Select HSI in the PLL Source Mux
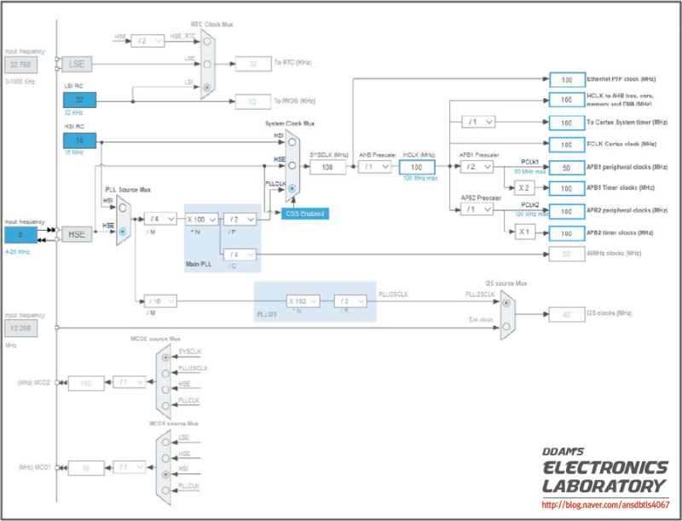This screenshot has width=682, height=521. pyautogui.click(x=123, y=208)
